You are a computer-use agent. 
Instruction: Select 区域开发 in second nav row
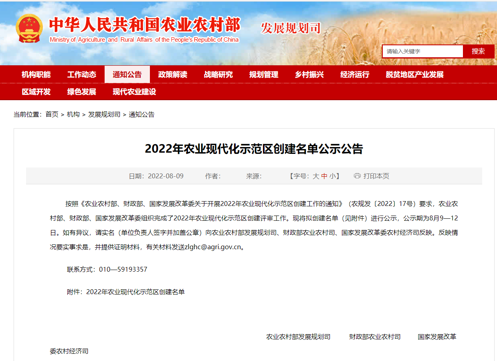pos(36,92)
